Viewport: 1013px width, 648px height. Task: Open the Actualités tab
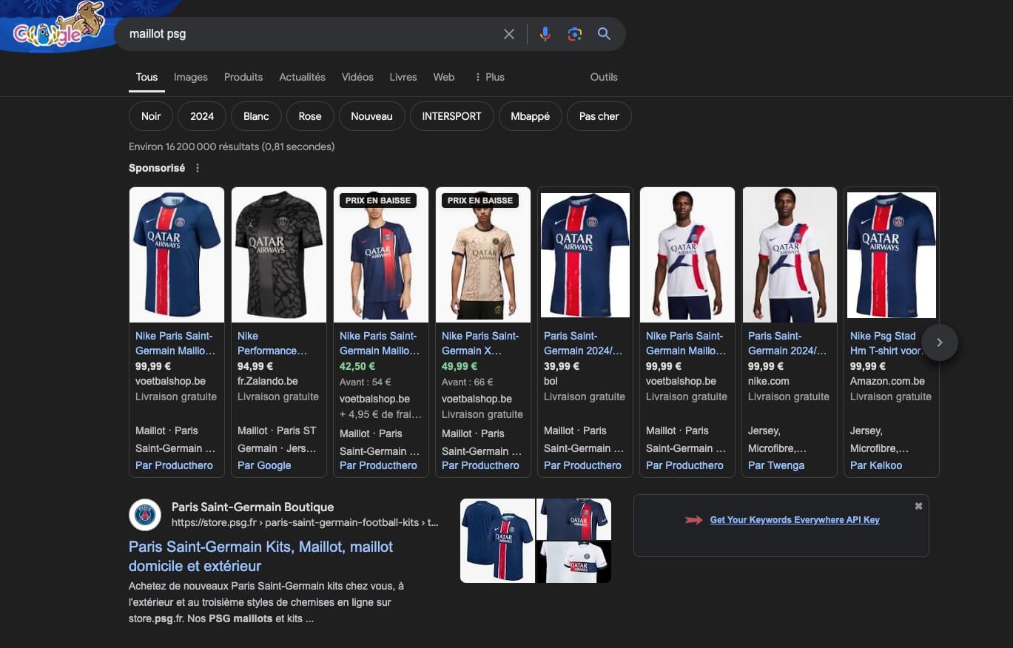click(x=302, y=77)
